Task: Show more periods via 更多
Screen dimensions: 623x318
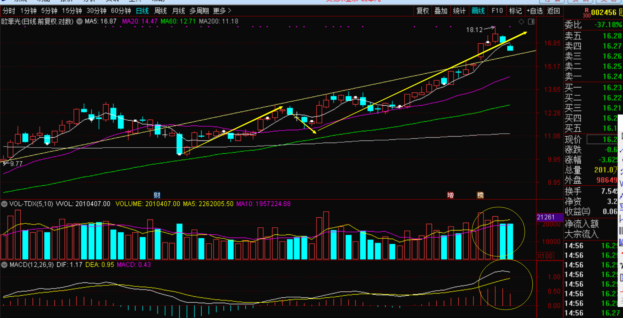Action: (222, 11)
